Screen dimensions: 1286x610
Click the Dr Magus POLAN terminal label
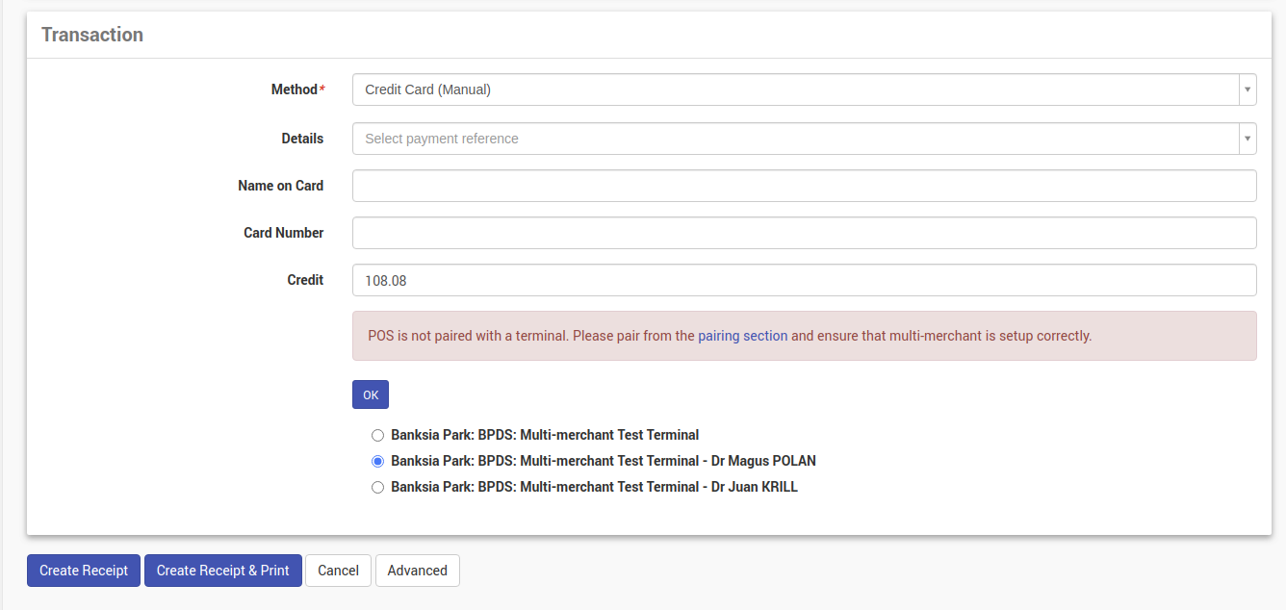click(603, 461)
